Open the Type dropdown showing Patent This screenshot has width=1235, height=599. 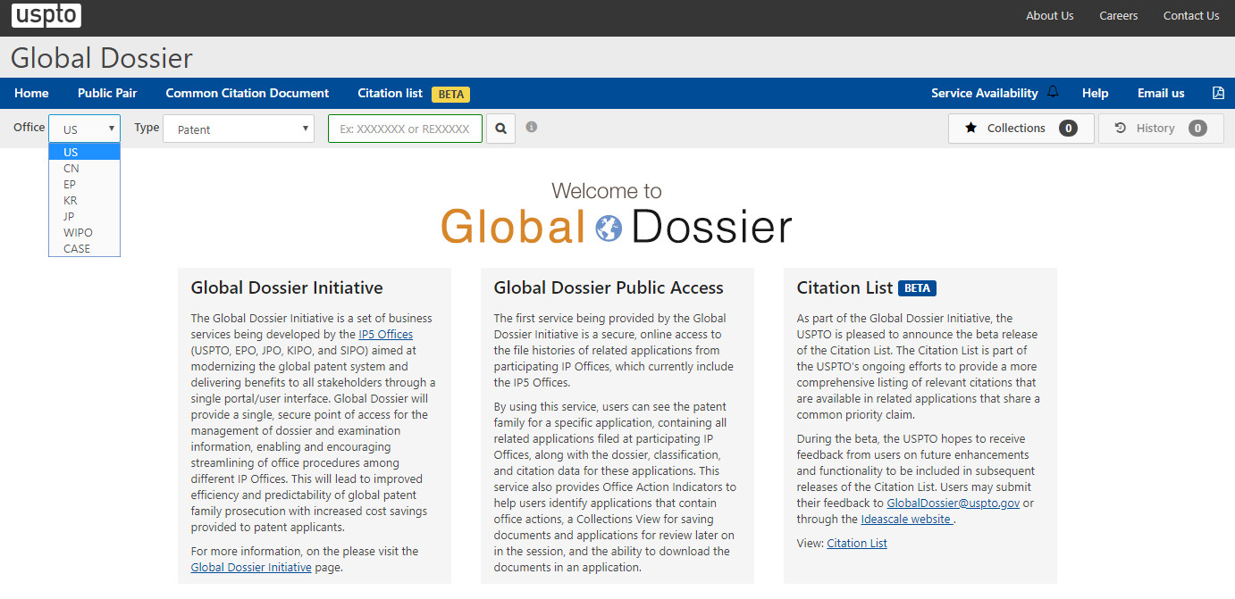[x=239, y=129]
